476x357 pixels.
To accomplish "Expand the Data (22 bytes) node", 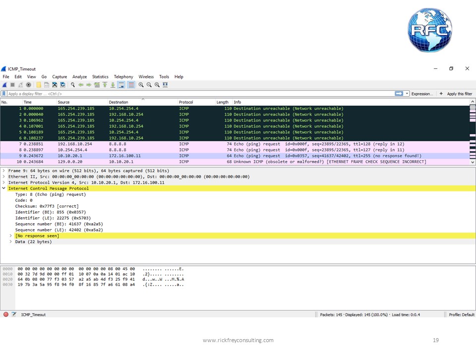I will click(10, 242).
